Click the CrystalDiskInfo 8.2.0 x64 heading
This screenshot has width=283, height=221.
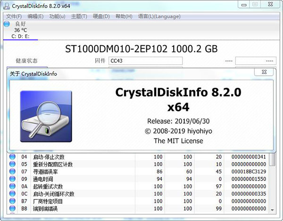(x=178, y=99)
